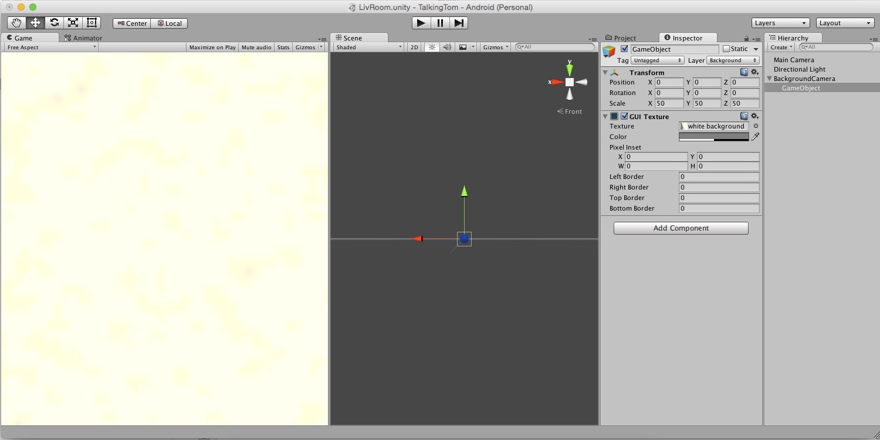This screenshot has height=440, width=880.
Task: Toggle 2D view mode in Scene
Action: [414, 47]
